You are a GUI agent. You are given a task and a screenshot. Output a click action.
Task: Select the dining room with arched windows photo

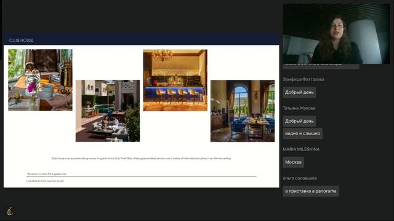(243, 111)
